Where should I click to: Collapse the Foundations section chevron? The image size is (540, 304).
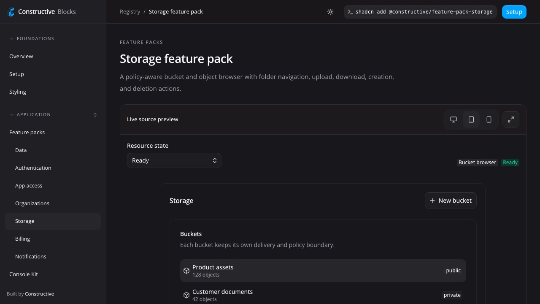tap(12, 38)
